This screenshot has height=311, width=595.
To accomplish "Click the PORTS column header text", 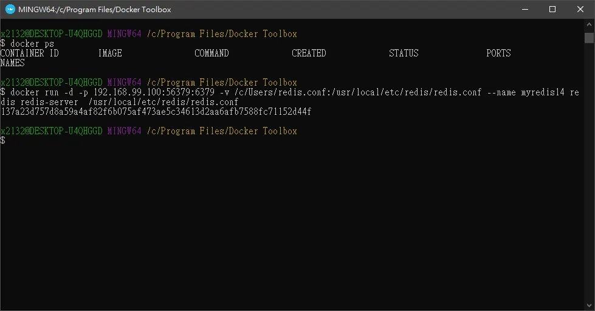I will pyautogui.click(x=498, y=53).
